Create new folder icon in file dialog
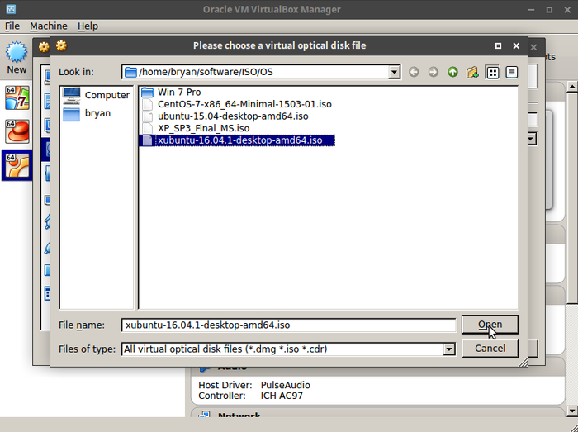Viewport: 578px width, 432px height. click(472, 72)
